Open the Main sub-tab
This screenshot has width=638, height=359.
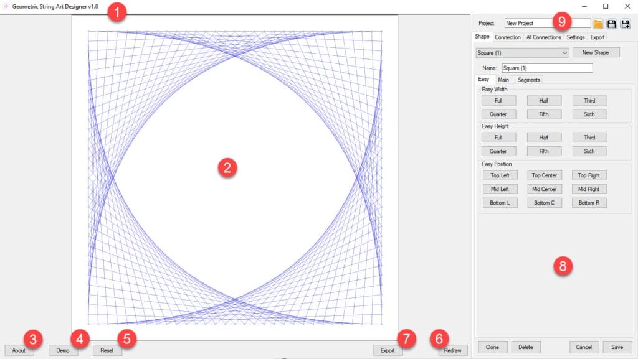503,80
